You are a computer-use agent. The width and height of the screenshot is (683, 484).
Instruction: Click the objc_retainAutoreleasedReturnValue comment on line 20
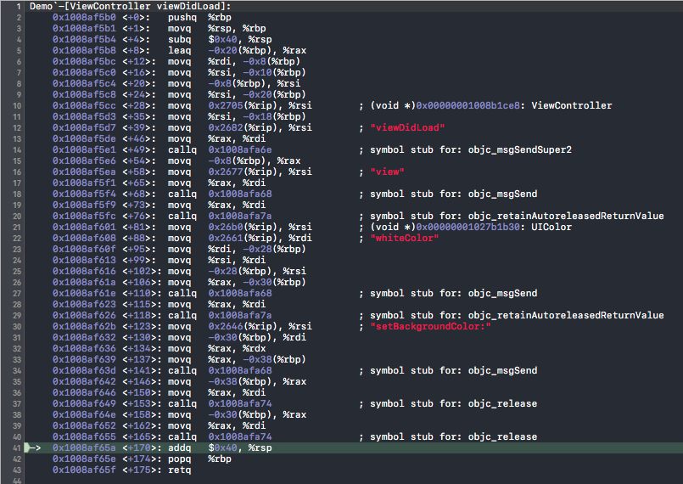(517, 217)
